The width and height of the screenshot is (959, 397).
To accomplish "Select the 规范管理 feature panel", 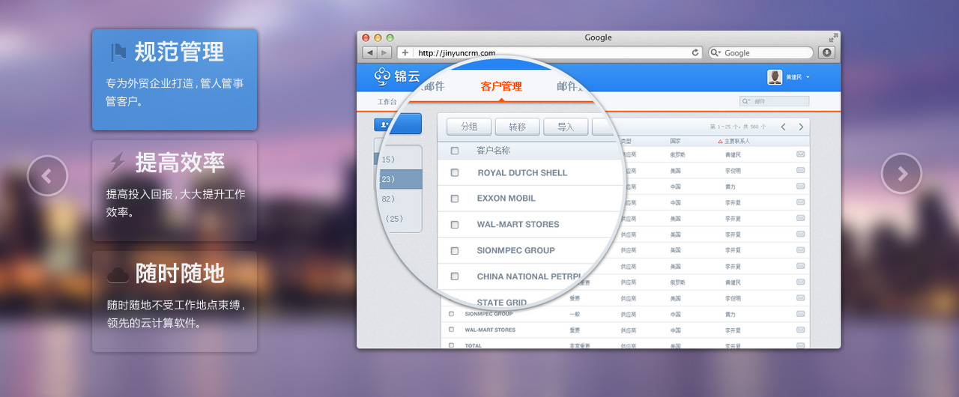I will pyautogui.click(x=175, y=79).
